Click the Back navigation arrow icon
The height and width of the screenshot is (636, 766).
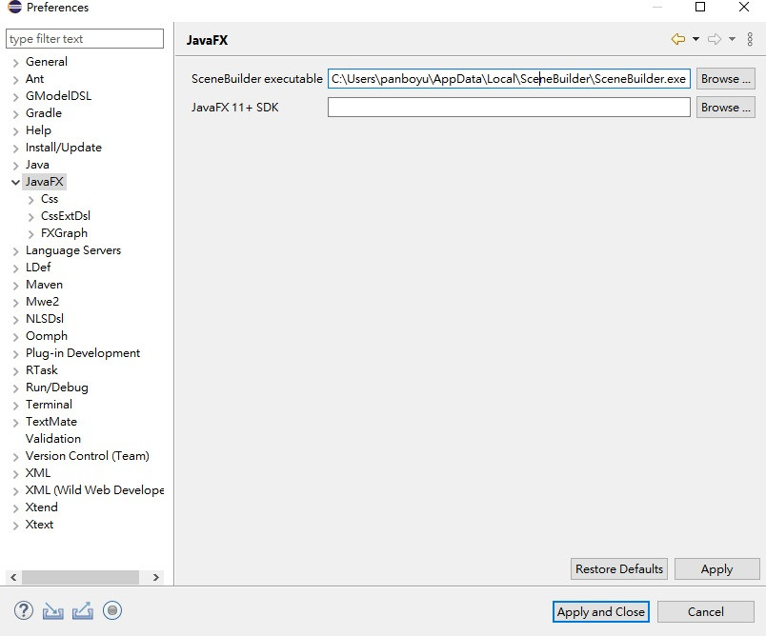click(x=678, y=39)
